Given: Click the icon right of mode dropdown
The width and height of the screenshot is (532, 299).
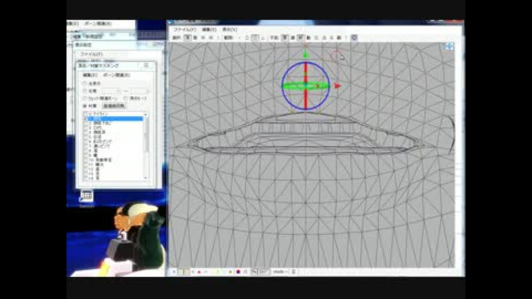Looking at the screenshot, I should (x=294, y=272).
